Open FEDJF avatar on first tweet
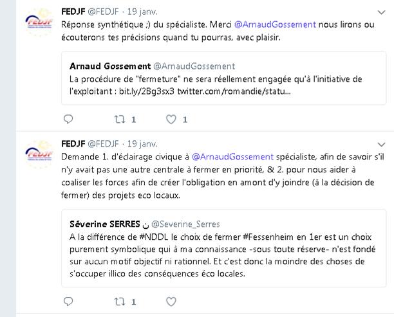394x317 pixels. coord(39,22)
